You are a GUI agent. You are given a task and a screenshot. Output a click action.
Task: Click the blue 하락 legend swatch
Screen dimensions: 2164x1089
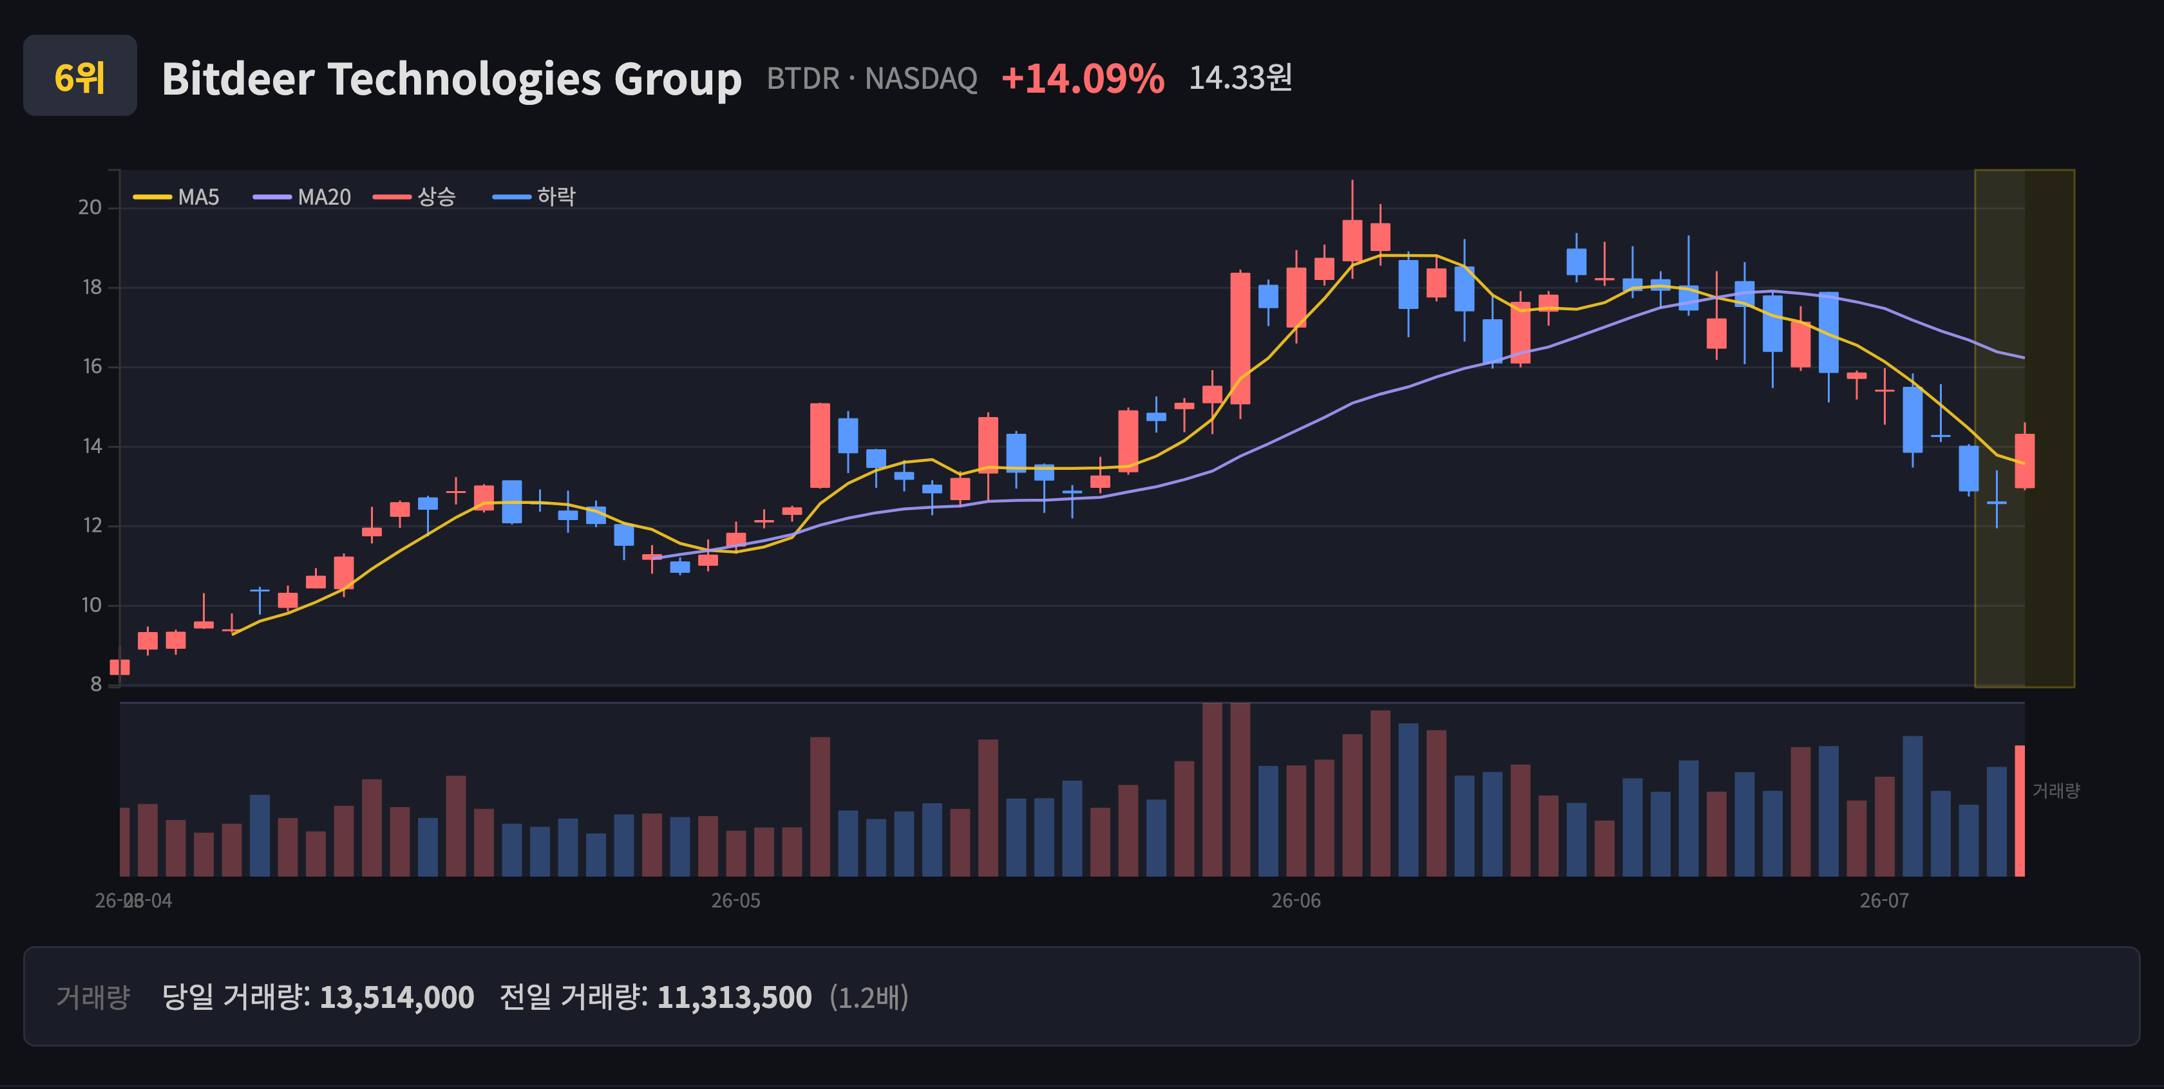coord(511,198)
